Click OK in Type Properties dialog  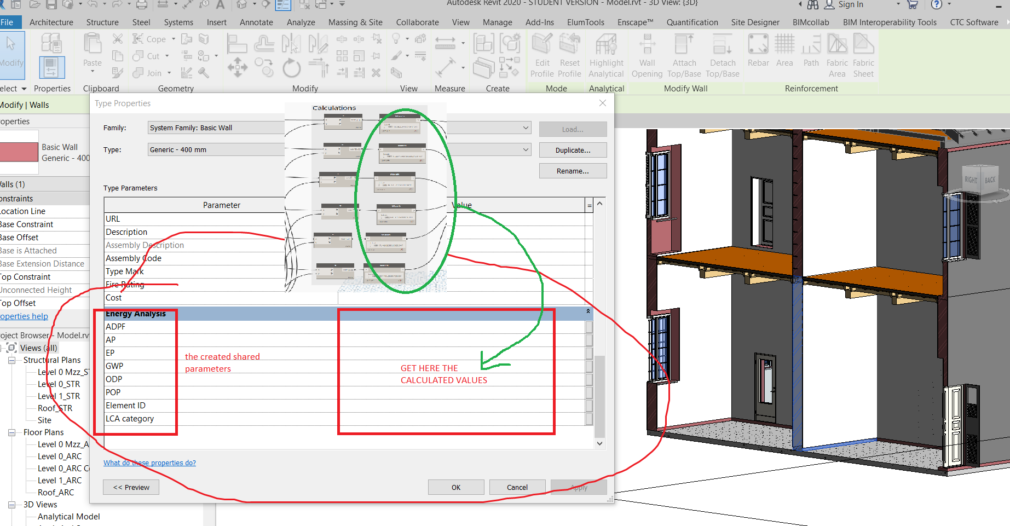tap(456, 487)
